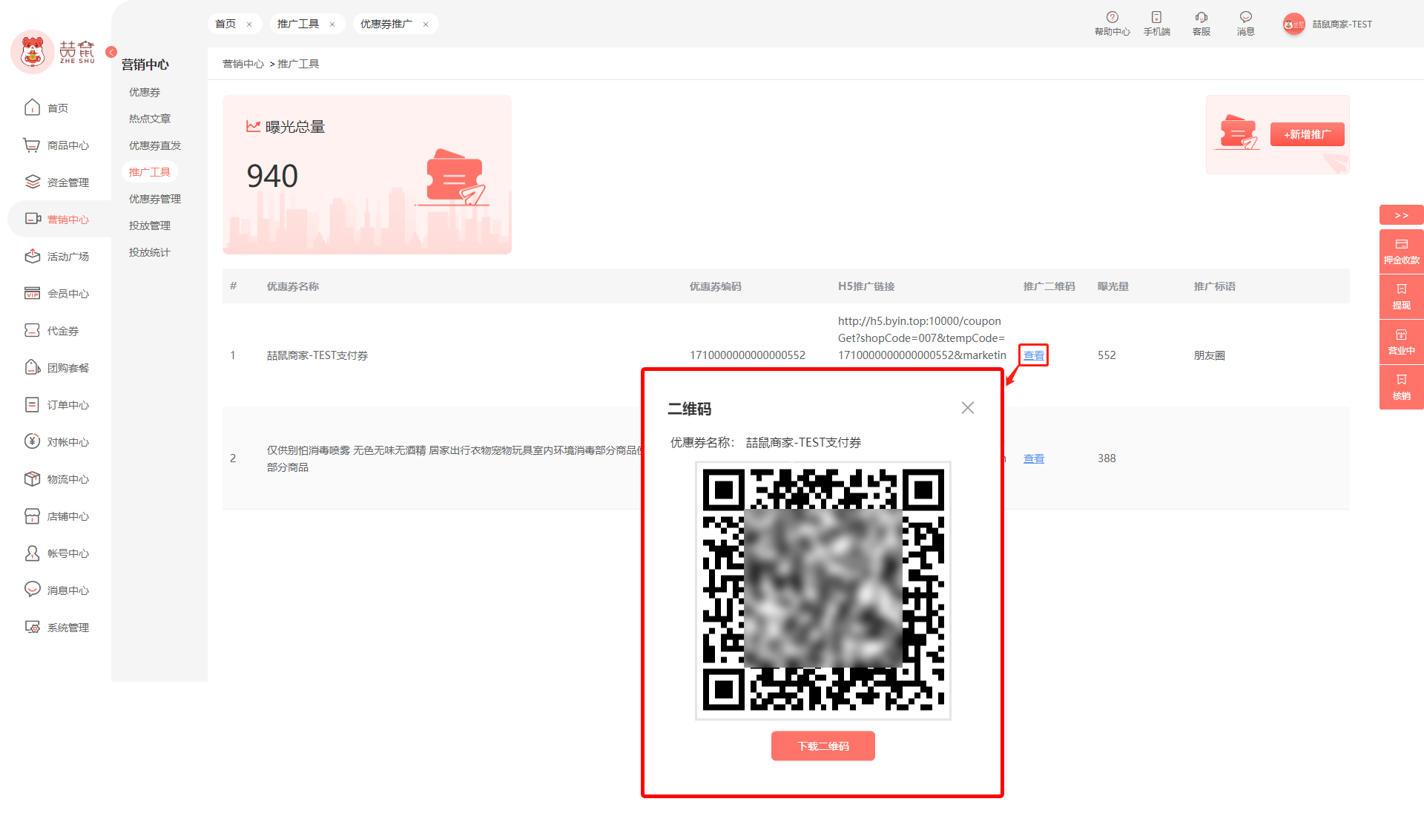This screenshot has height=839, width=1424.
Task: Click 查看 link for 喆鼠商家-TEST支付券
Action: coord(1033,355)
